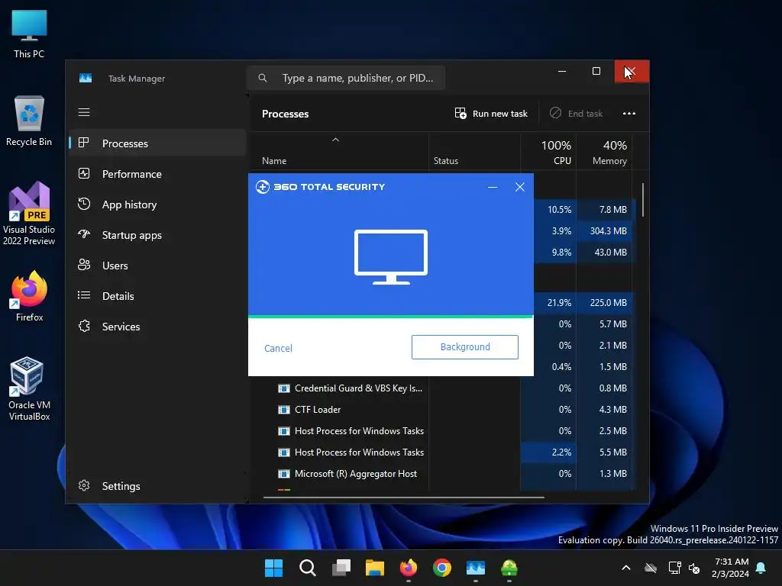This screenshot has width=782, height=586.
Task: Close the 360 Total Security dialog
Action: tap(519, 187)
